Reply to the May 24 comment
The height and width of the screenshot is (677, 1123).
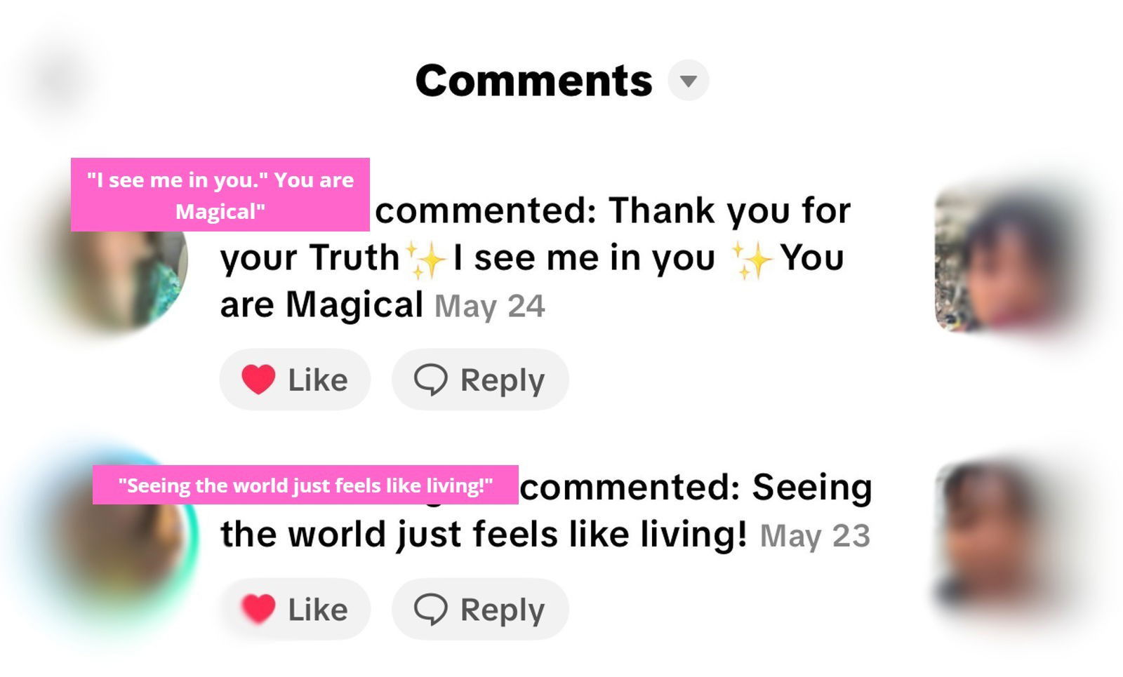(x=480, y=380)
